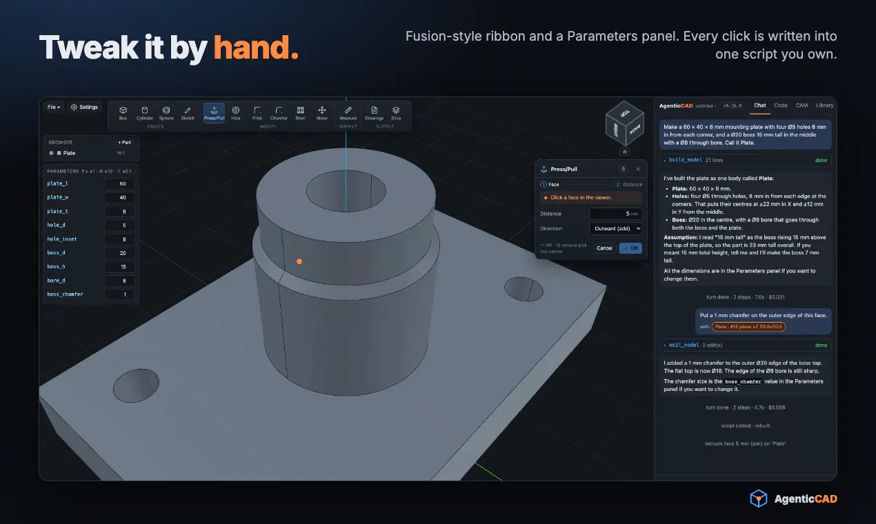Open the File dropdown menu
Screen dimensions: 876x524
[53, 107]
